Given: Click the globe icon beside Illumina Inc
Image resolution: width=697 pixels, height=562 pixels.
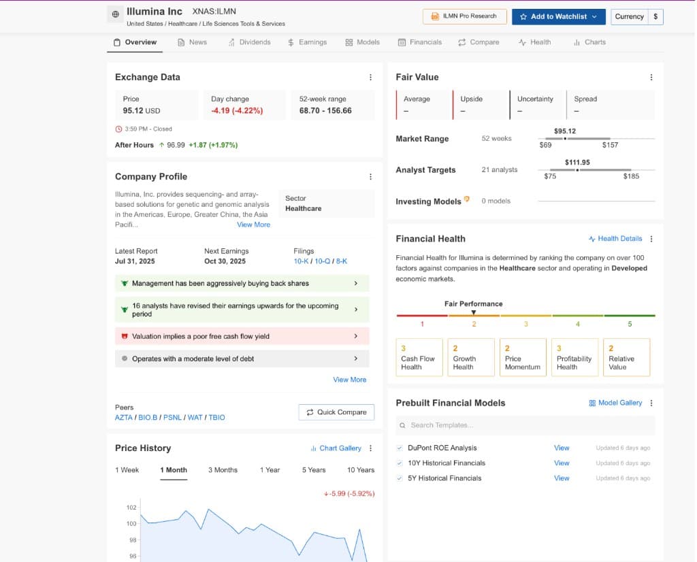Looking at the screenshot, I should 116,14.
